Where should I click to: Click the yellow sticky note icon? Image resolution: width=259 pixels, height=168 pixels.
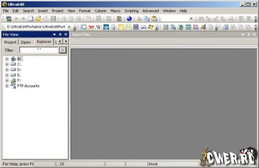121,27
